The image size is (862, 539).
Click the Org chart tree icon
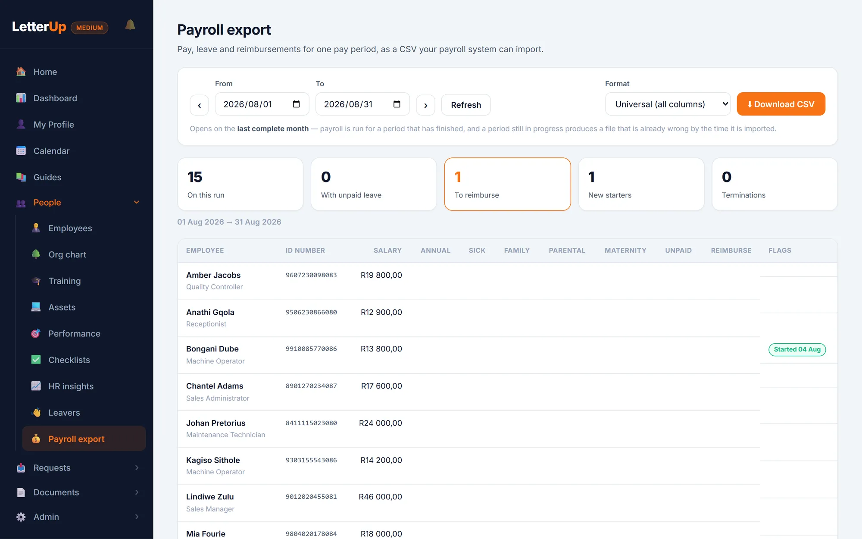[x=36, y=254]
